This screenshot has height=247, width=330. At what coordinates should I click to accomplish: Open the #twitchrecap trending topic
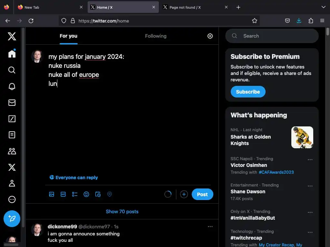point(246,238)
